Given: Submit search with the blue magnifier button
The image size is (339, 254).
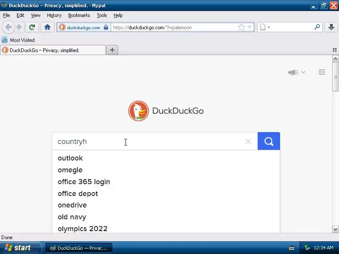Looking at the screenshot, I should (x=269, y=141).
